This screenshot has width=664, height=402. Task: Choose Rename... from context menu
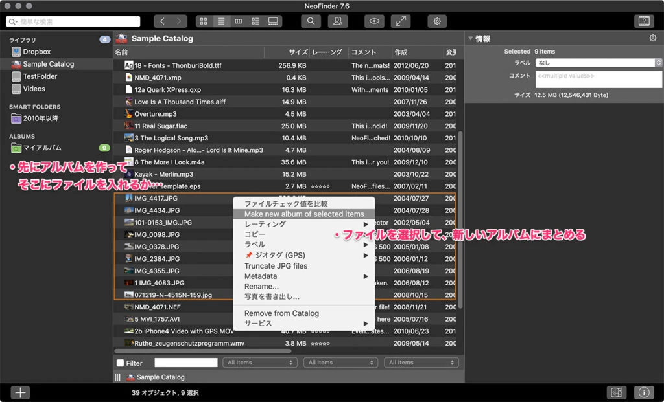coord(304,286)
